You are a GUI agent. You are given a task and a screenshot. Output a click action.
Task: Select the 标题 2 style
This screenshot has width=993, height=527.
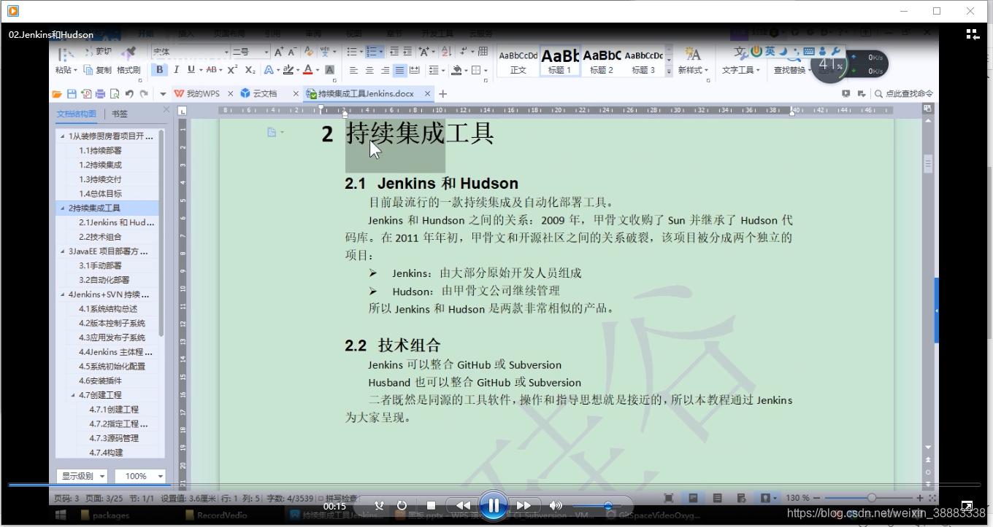pos(602,61)
